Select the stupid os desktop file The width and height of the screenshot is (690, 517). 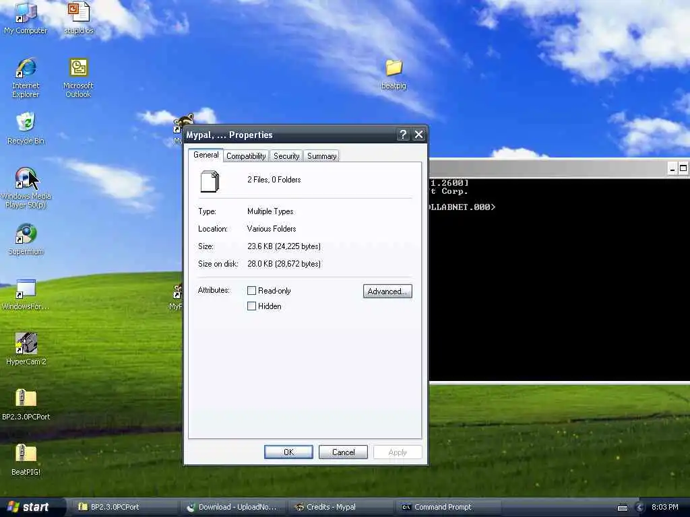pyautogui.click(x=79, y=18)
